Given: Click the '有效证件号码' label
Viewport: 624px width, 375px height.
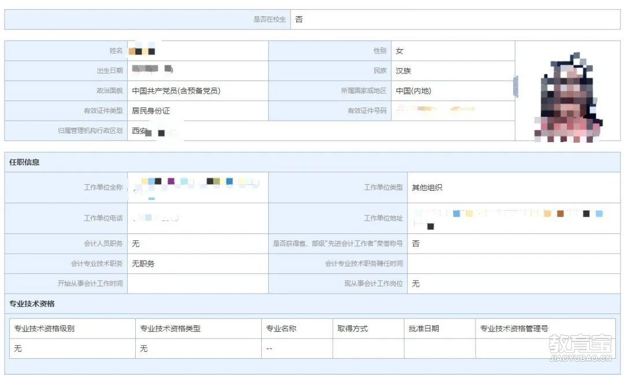Looking at the screenshot, I should tap(367, 110).
